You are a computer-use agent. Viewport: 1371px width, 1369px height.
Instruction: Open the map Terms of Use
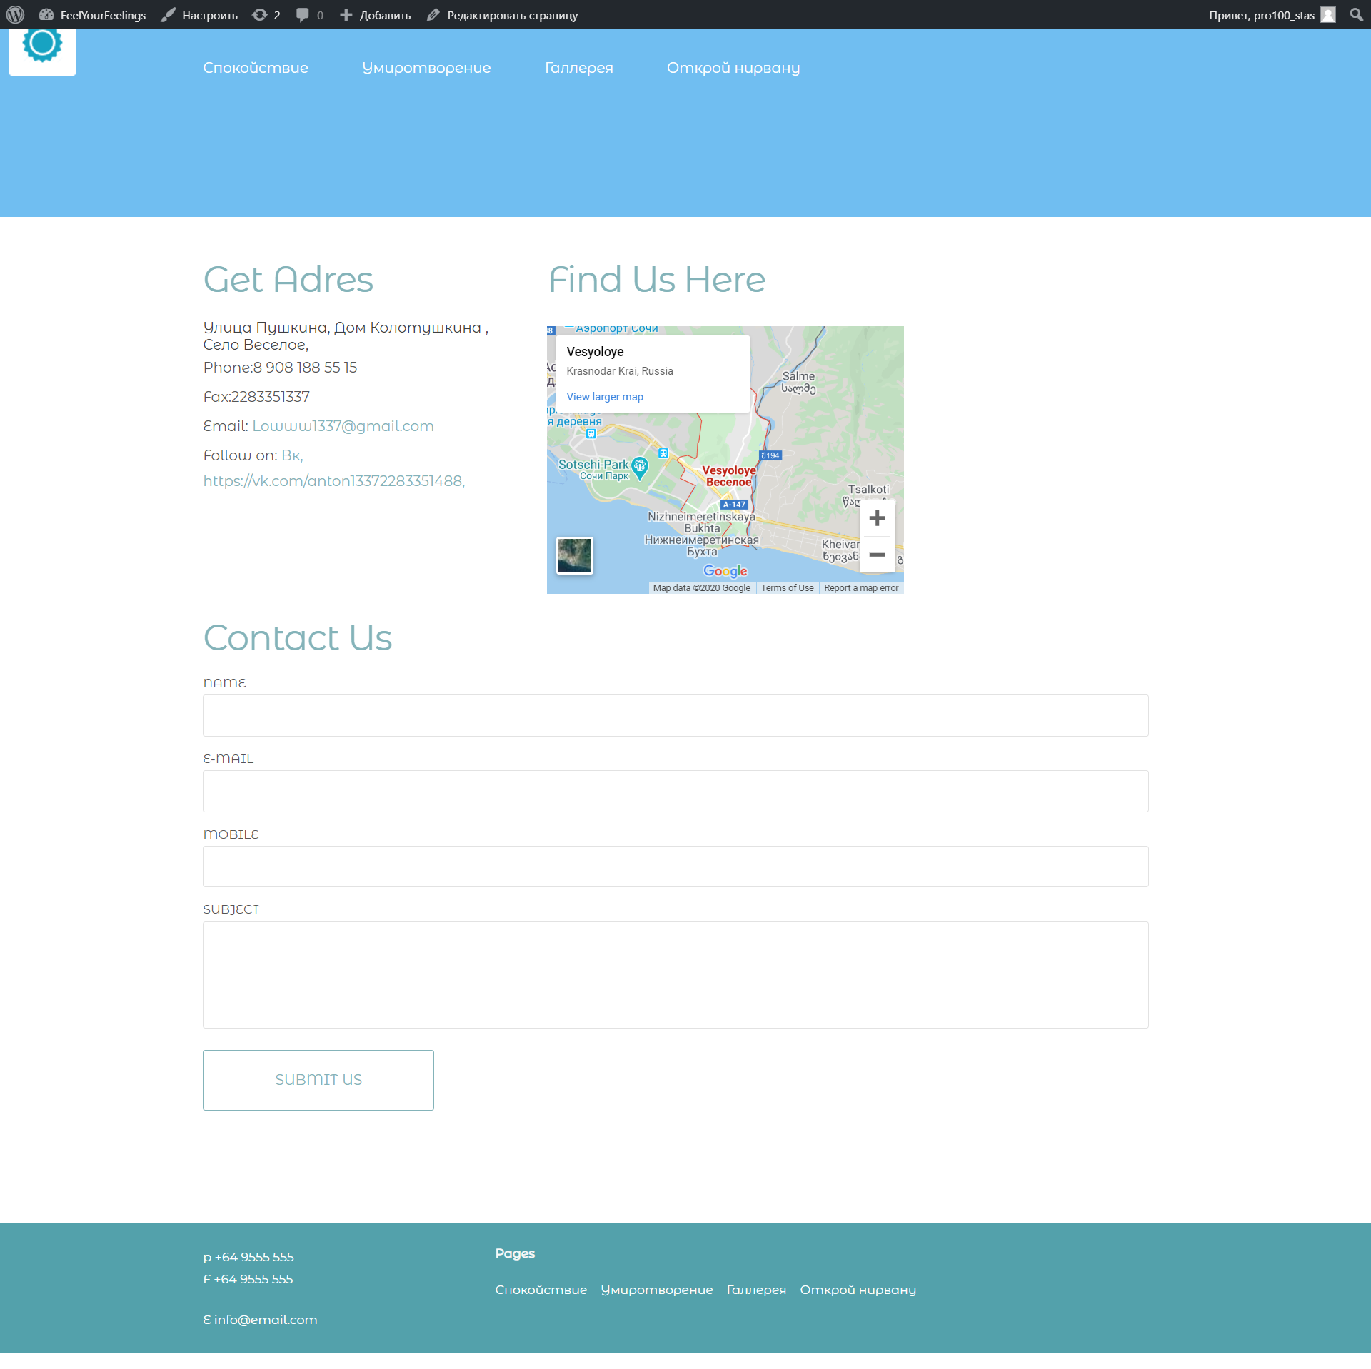(787, 588)
